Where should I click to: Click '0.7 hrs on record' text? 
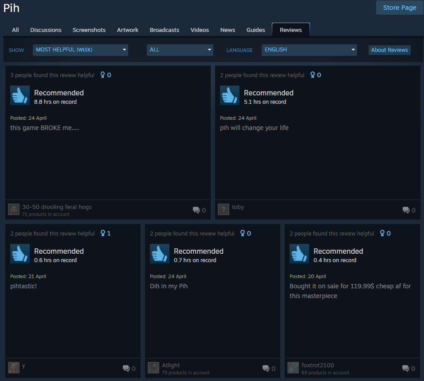pos(195,260)
